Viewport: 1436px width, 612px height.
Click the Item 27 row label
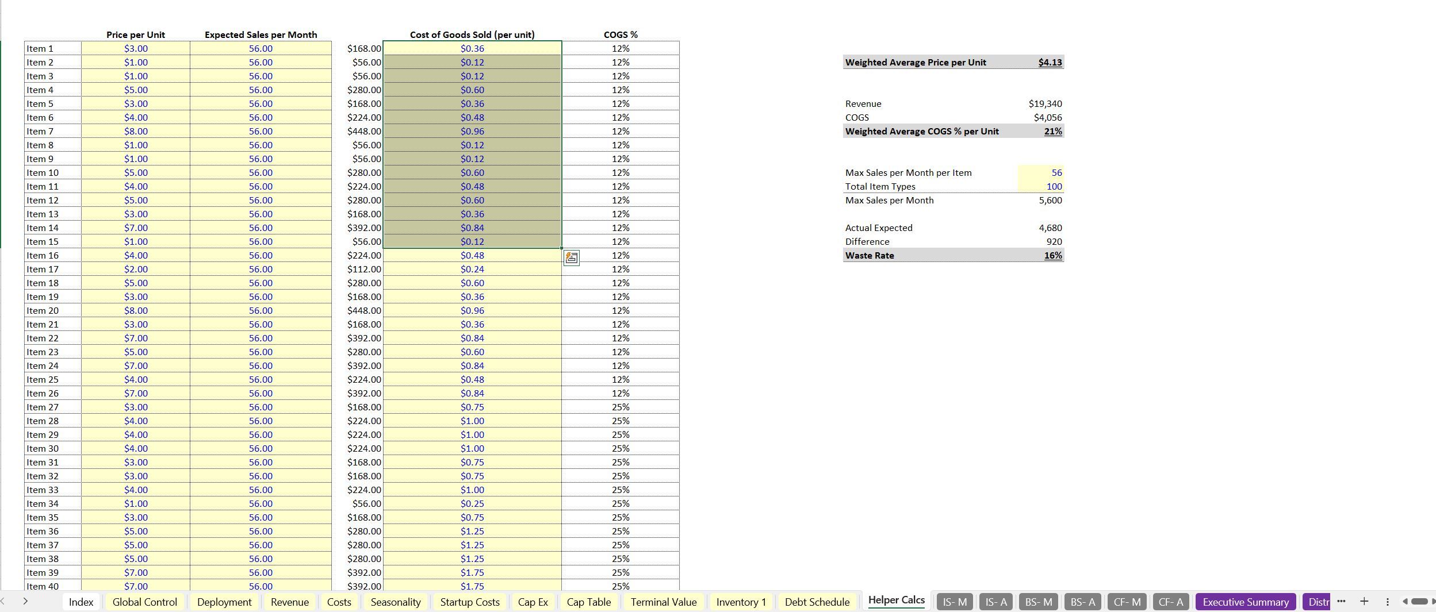(x=43, y=407)
